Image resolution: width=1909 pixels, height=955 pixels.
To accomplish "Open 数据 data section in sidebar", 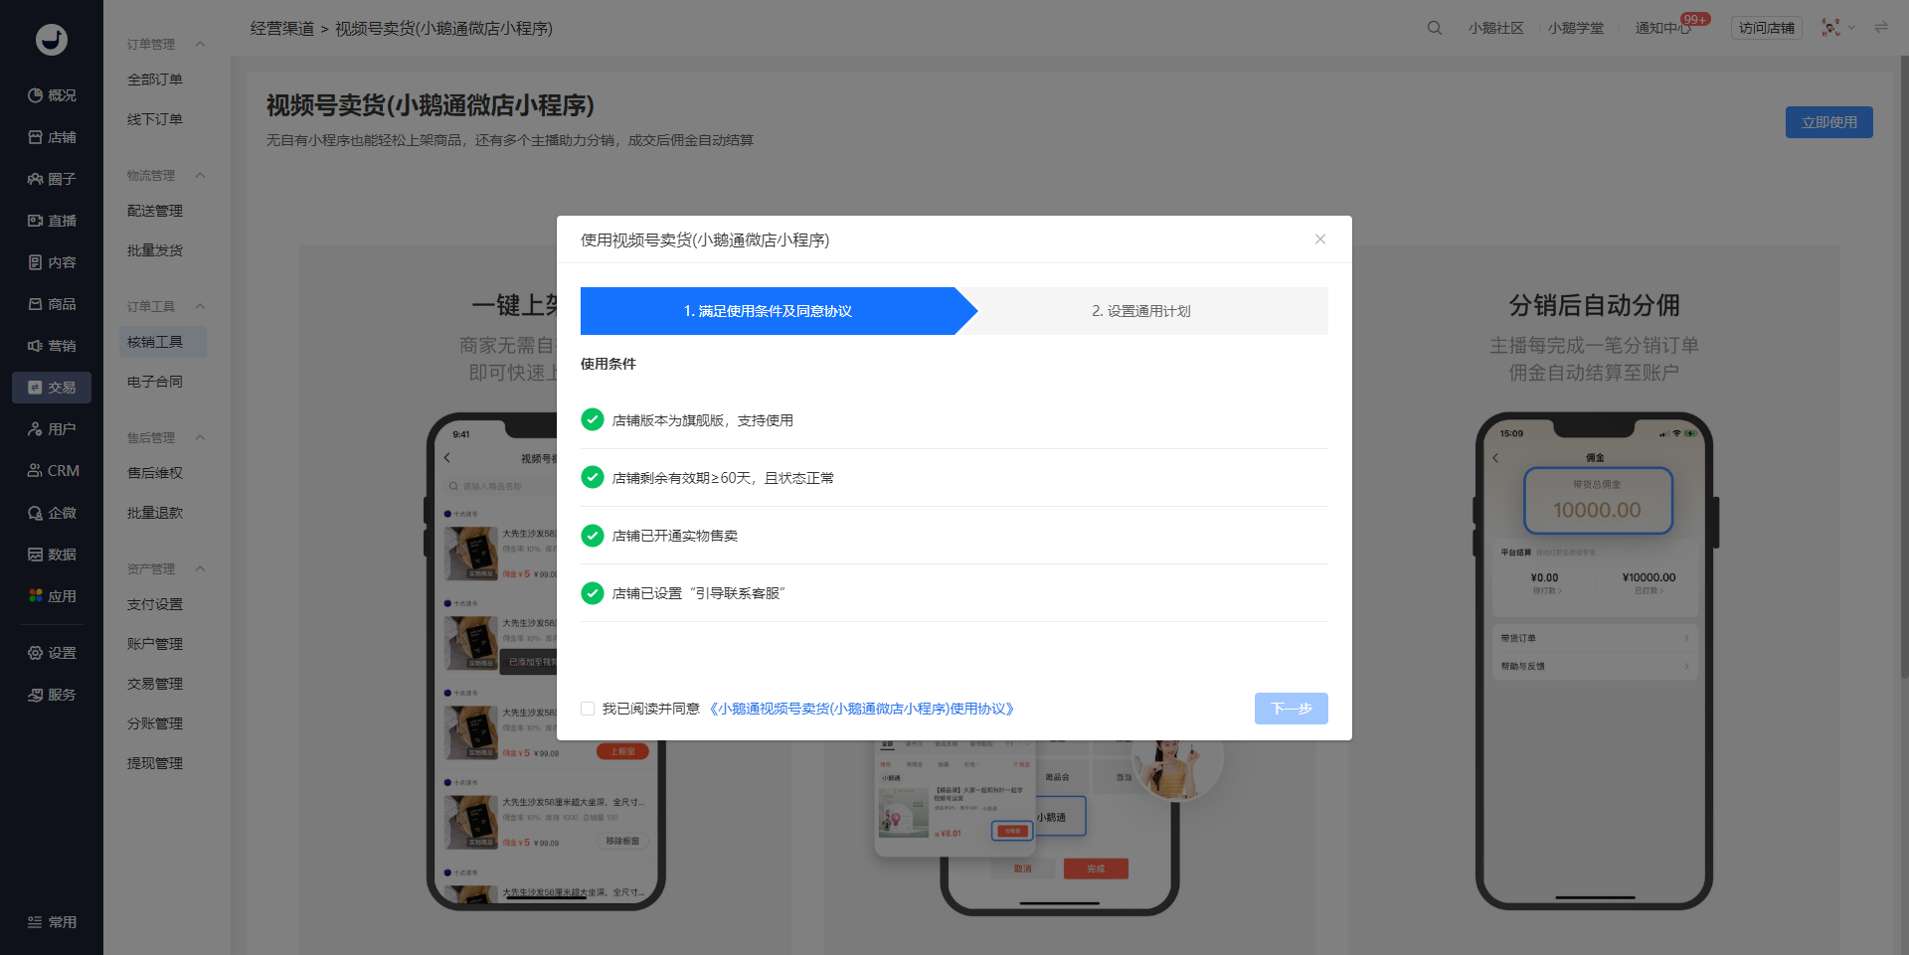I will click(52, 555).
